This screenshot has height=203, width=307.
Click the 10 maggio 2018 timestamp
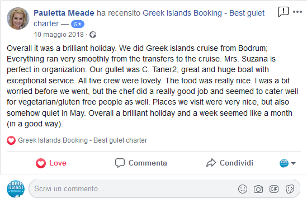tap(59, 35)
